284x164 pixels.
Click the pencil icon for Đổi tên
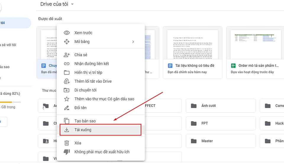coord(67,108)
